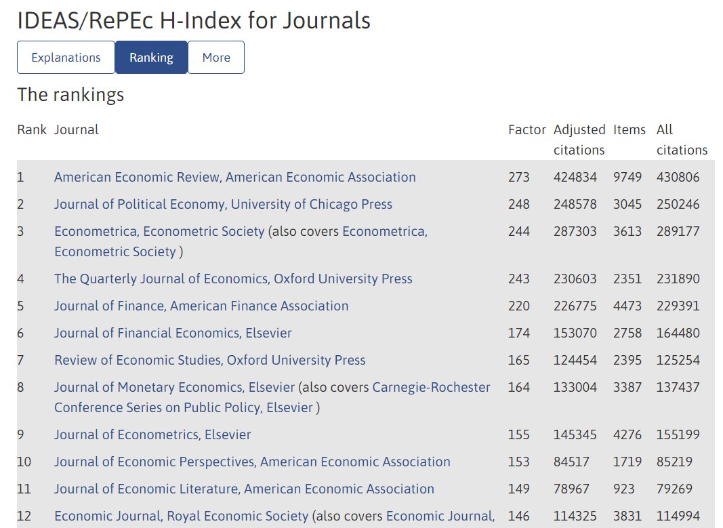Select adjusted citations value 84517

[571, 462]
